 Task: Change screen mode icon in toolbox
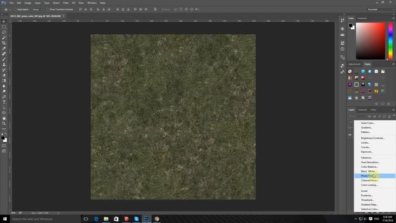[x=4, y=151]
